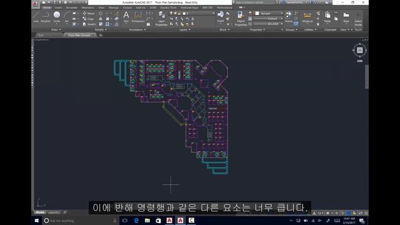Expand the Modify panel
This screenshot has width=400, height=225.
click(x=101, y=29)
